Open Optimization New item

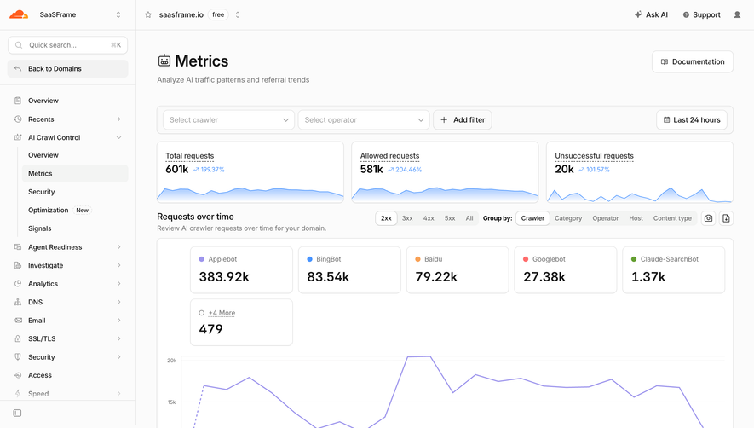point(59,210)
